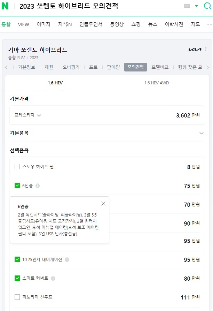Show info icon for 스마트 커넥트

53,279
